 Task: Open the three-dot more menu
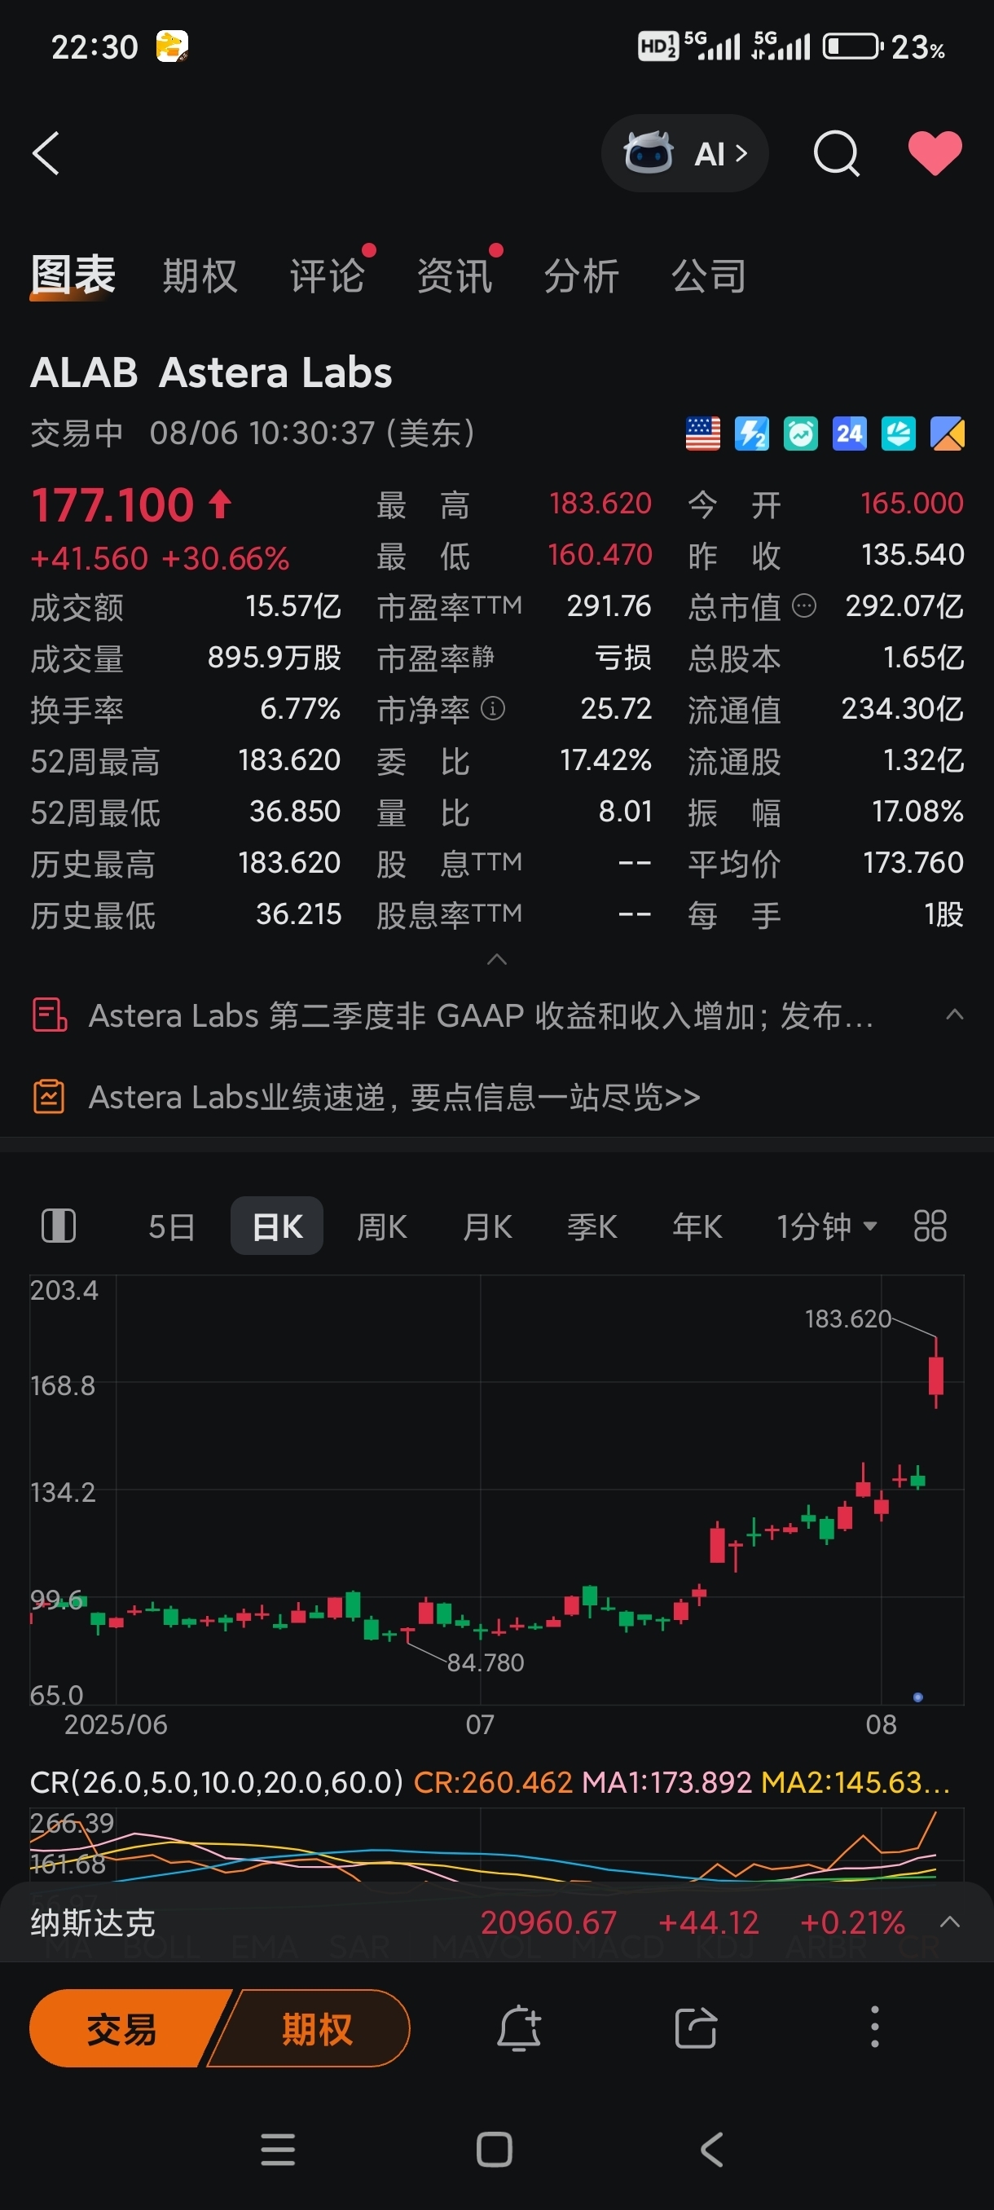coord(874,2027)
